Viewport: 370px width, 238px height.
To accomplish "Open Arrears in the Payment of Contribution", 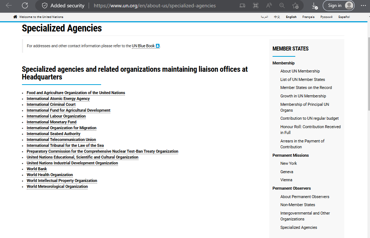I will pyautogui.click(x=302, y=144).
